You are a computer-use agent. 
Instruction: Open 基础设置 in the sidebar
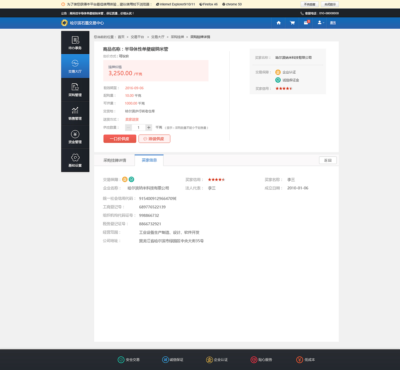click(x=75, y=160)
